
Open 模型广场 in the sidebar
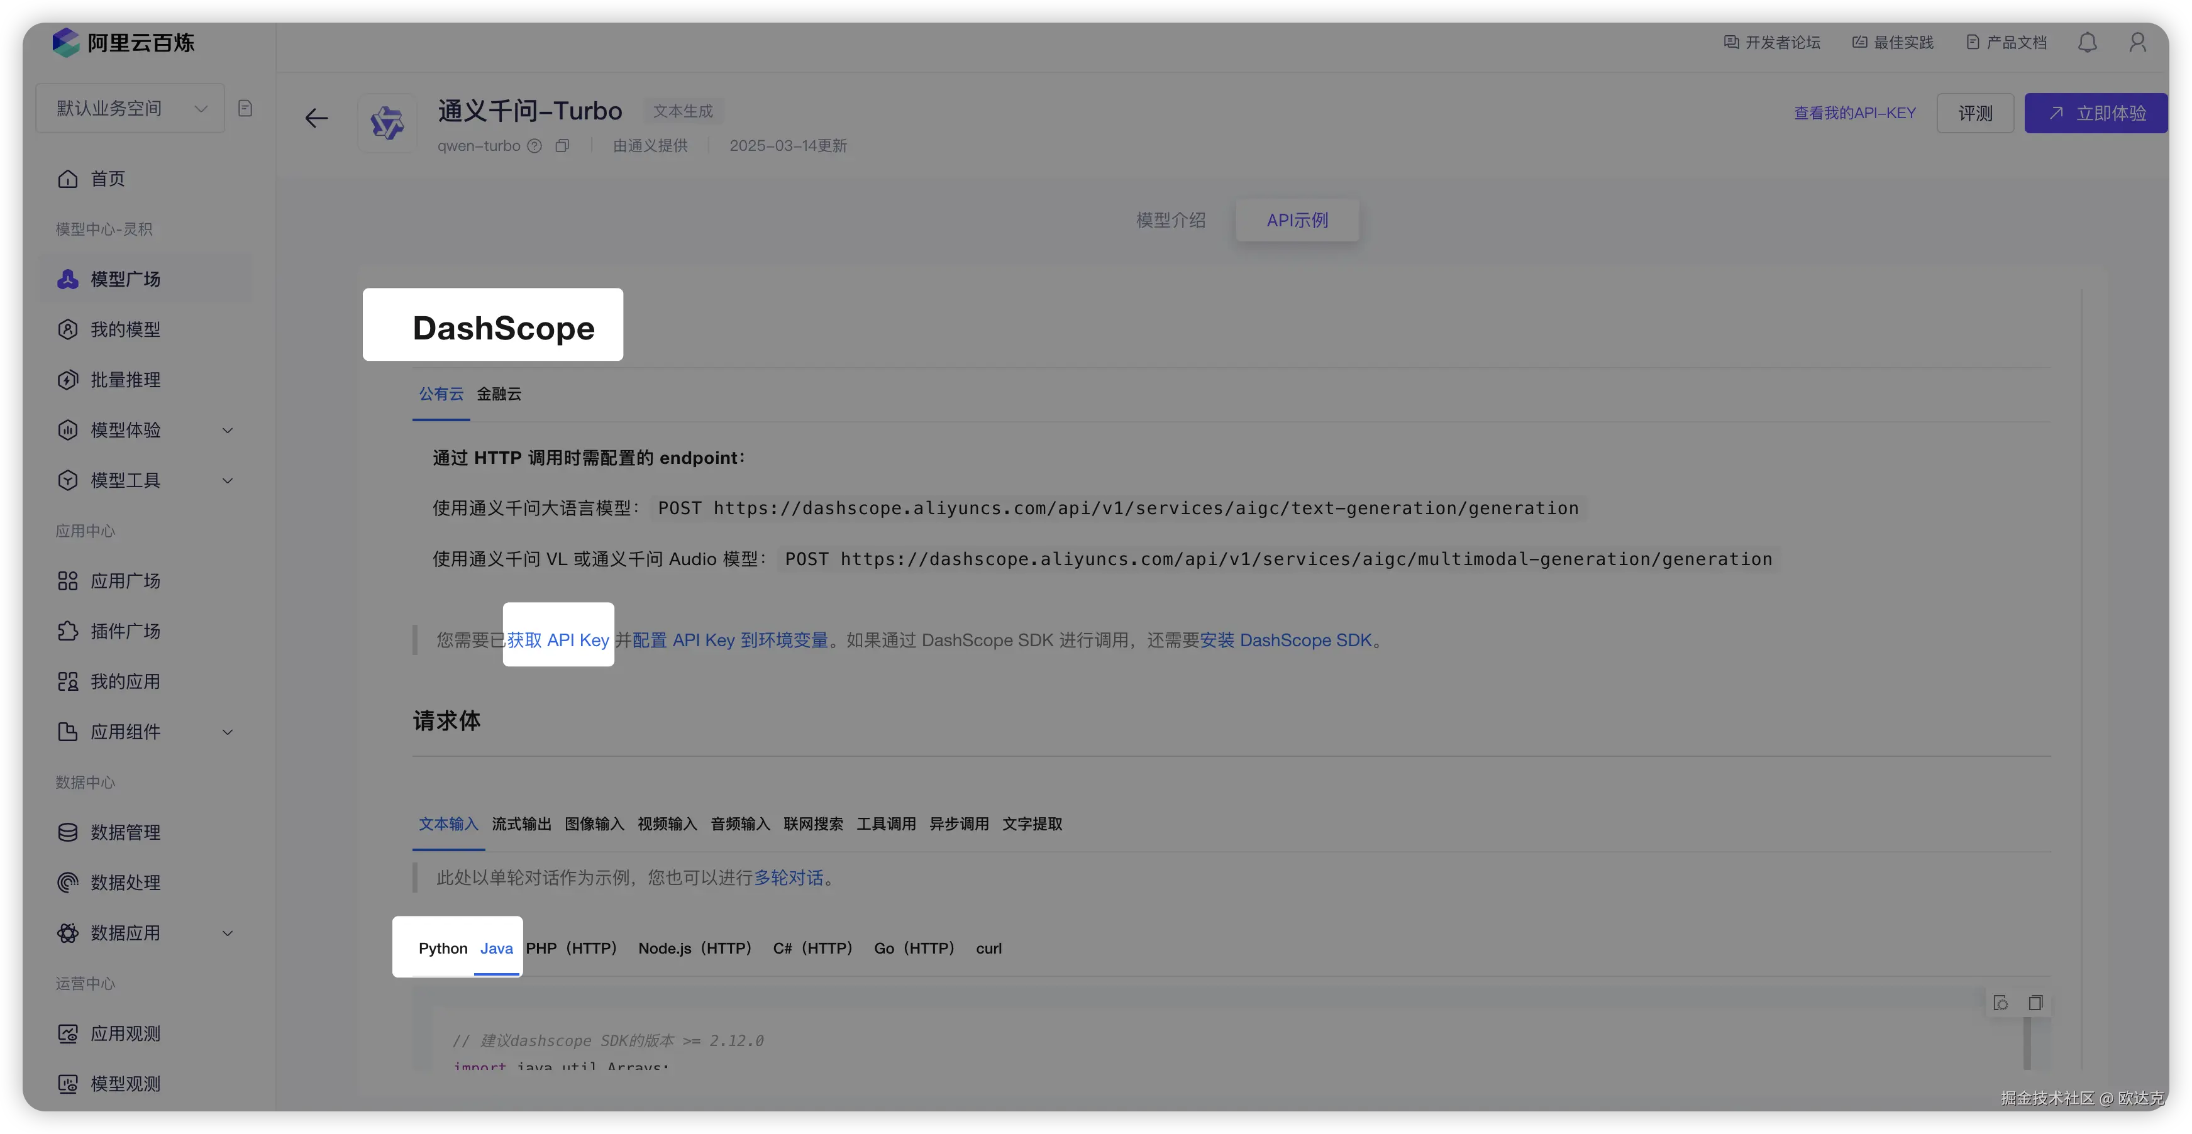point(125,279)
